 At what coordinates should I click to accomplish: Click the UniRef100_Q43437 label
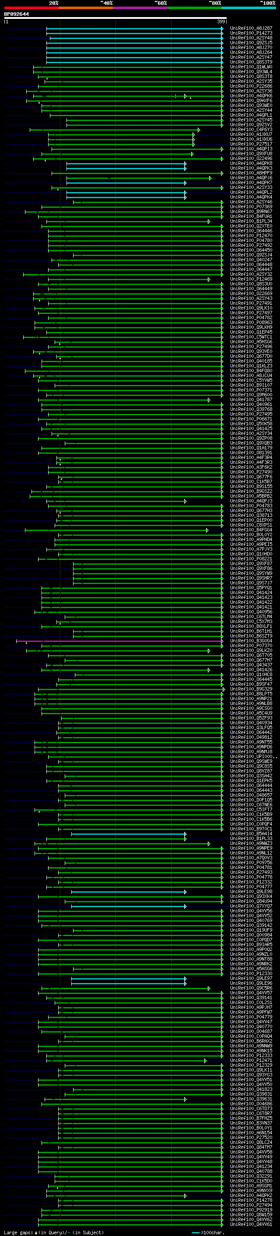(251, 665)
